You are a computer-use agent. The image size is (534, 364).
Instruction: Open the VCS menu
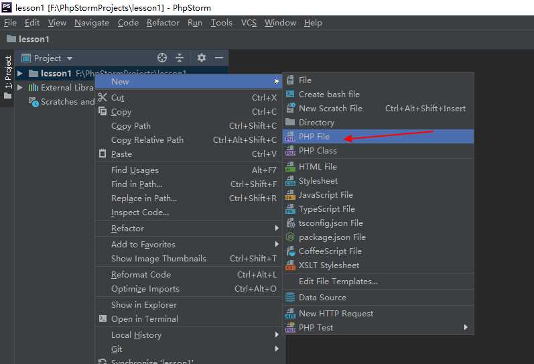coord(249,23)
